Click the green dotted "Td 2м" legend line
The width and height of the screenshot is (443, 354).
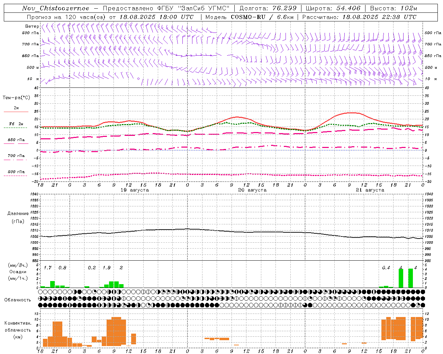pyautogui.click(x=15, y=128)
